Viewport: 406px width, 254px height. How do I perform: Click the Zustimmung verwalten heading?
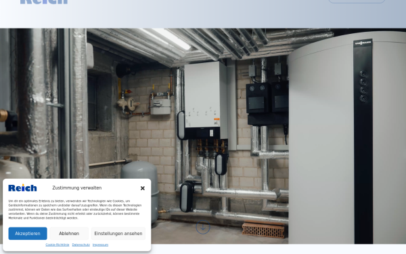click(x=77, y=188)
